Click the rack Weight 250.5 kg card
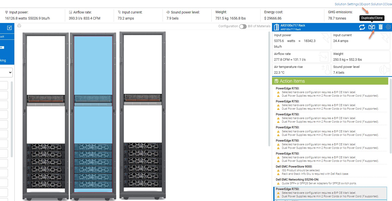 tap(361, 57)
